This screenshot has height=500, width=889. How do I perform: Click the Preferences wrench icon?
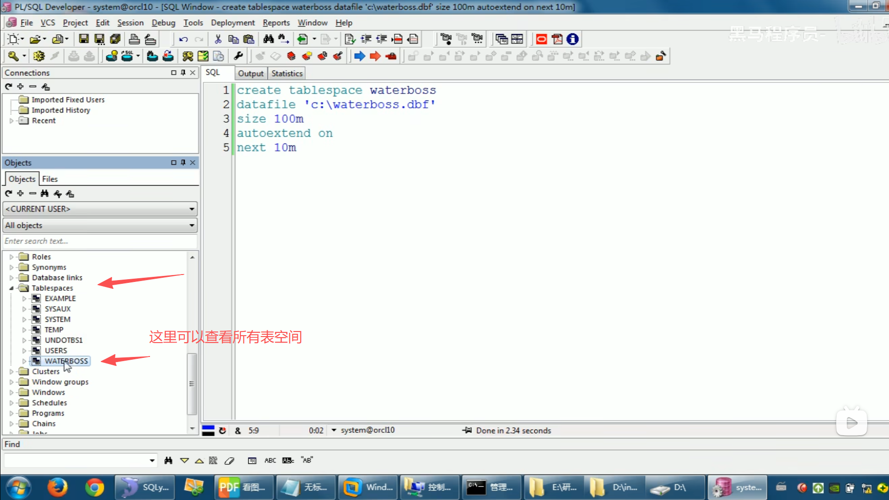click(238, 56)
